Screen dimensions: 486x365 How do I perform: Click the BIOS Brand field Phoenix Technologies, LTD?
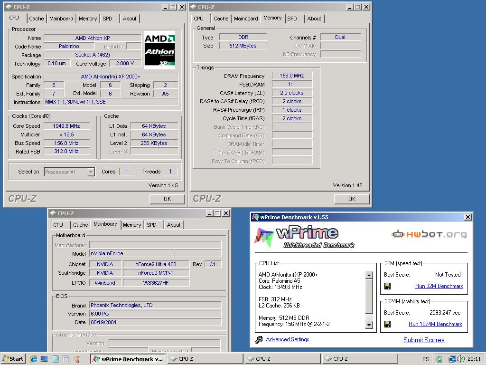(155, 306)
